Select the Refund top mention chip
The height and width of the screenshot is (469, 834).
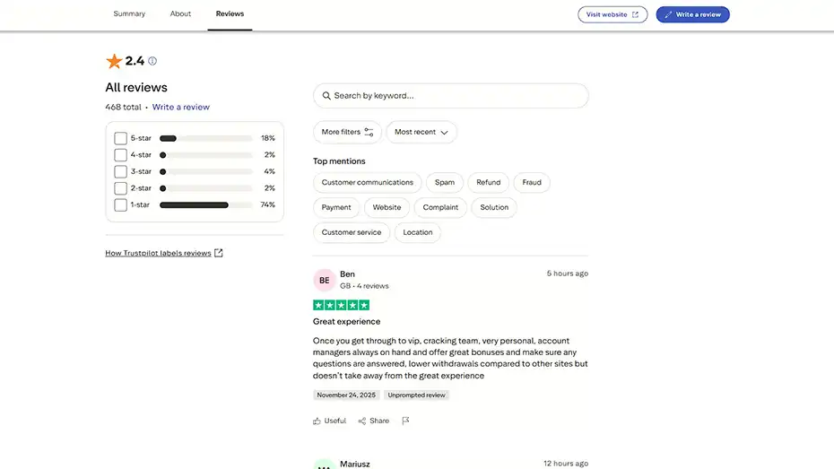pos(488,182)
